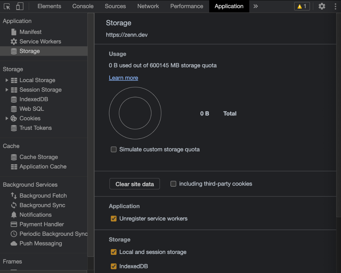Screen dimensions: 341x273
Task: Toggle the device toolbar icon
Action: [20, 6]
